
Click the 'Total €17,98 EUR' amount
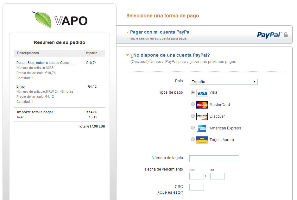[92, 126]
